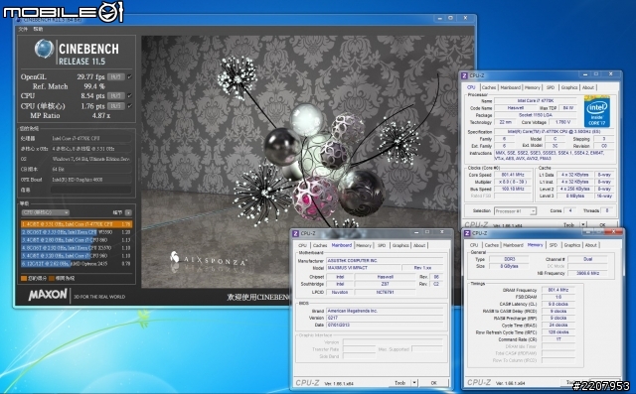
Task: Click the CPU score 8.54 pts
Action: tap(92, 96)
